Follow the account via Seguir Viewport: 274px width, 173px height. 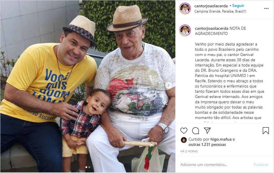click(238, 6)
